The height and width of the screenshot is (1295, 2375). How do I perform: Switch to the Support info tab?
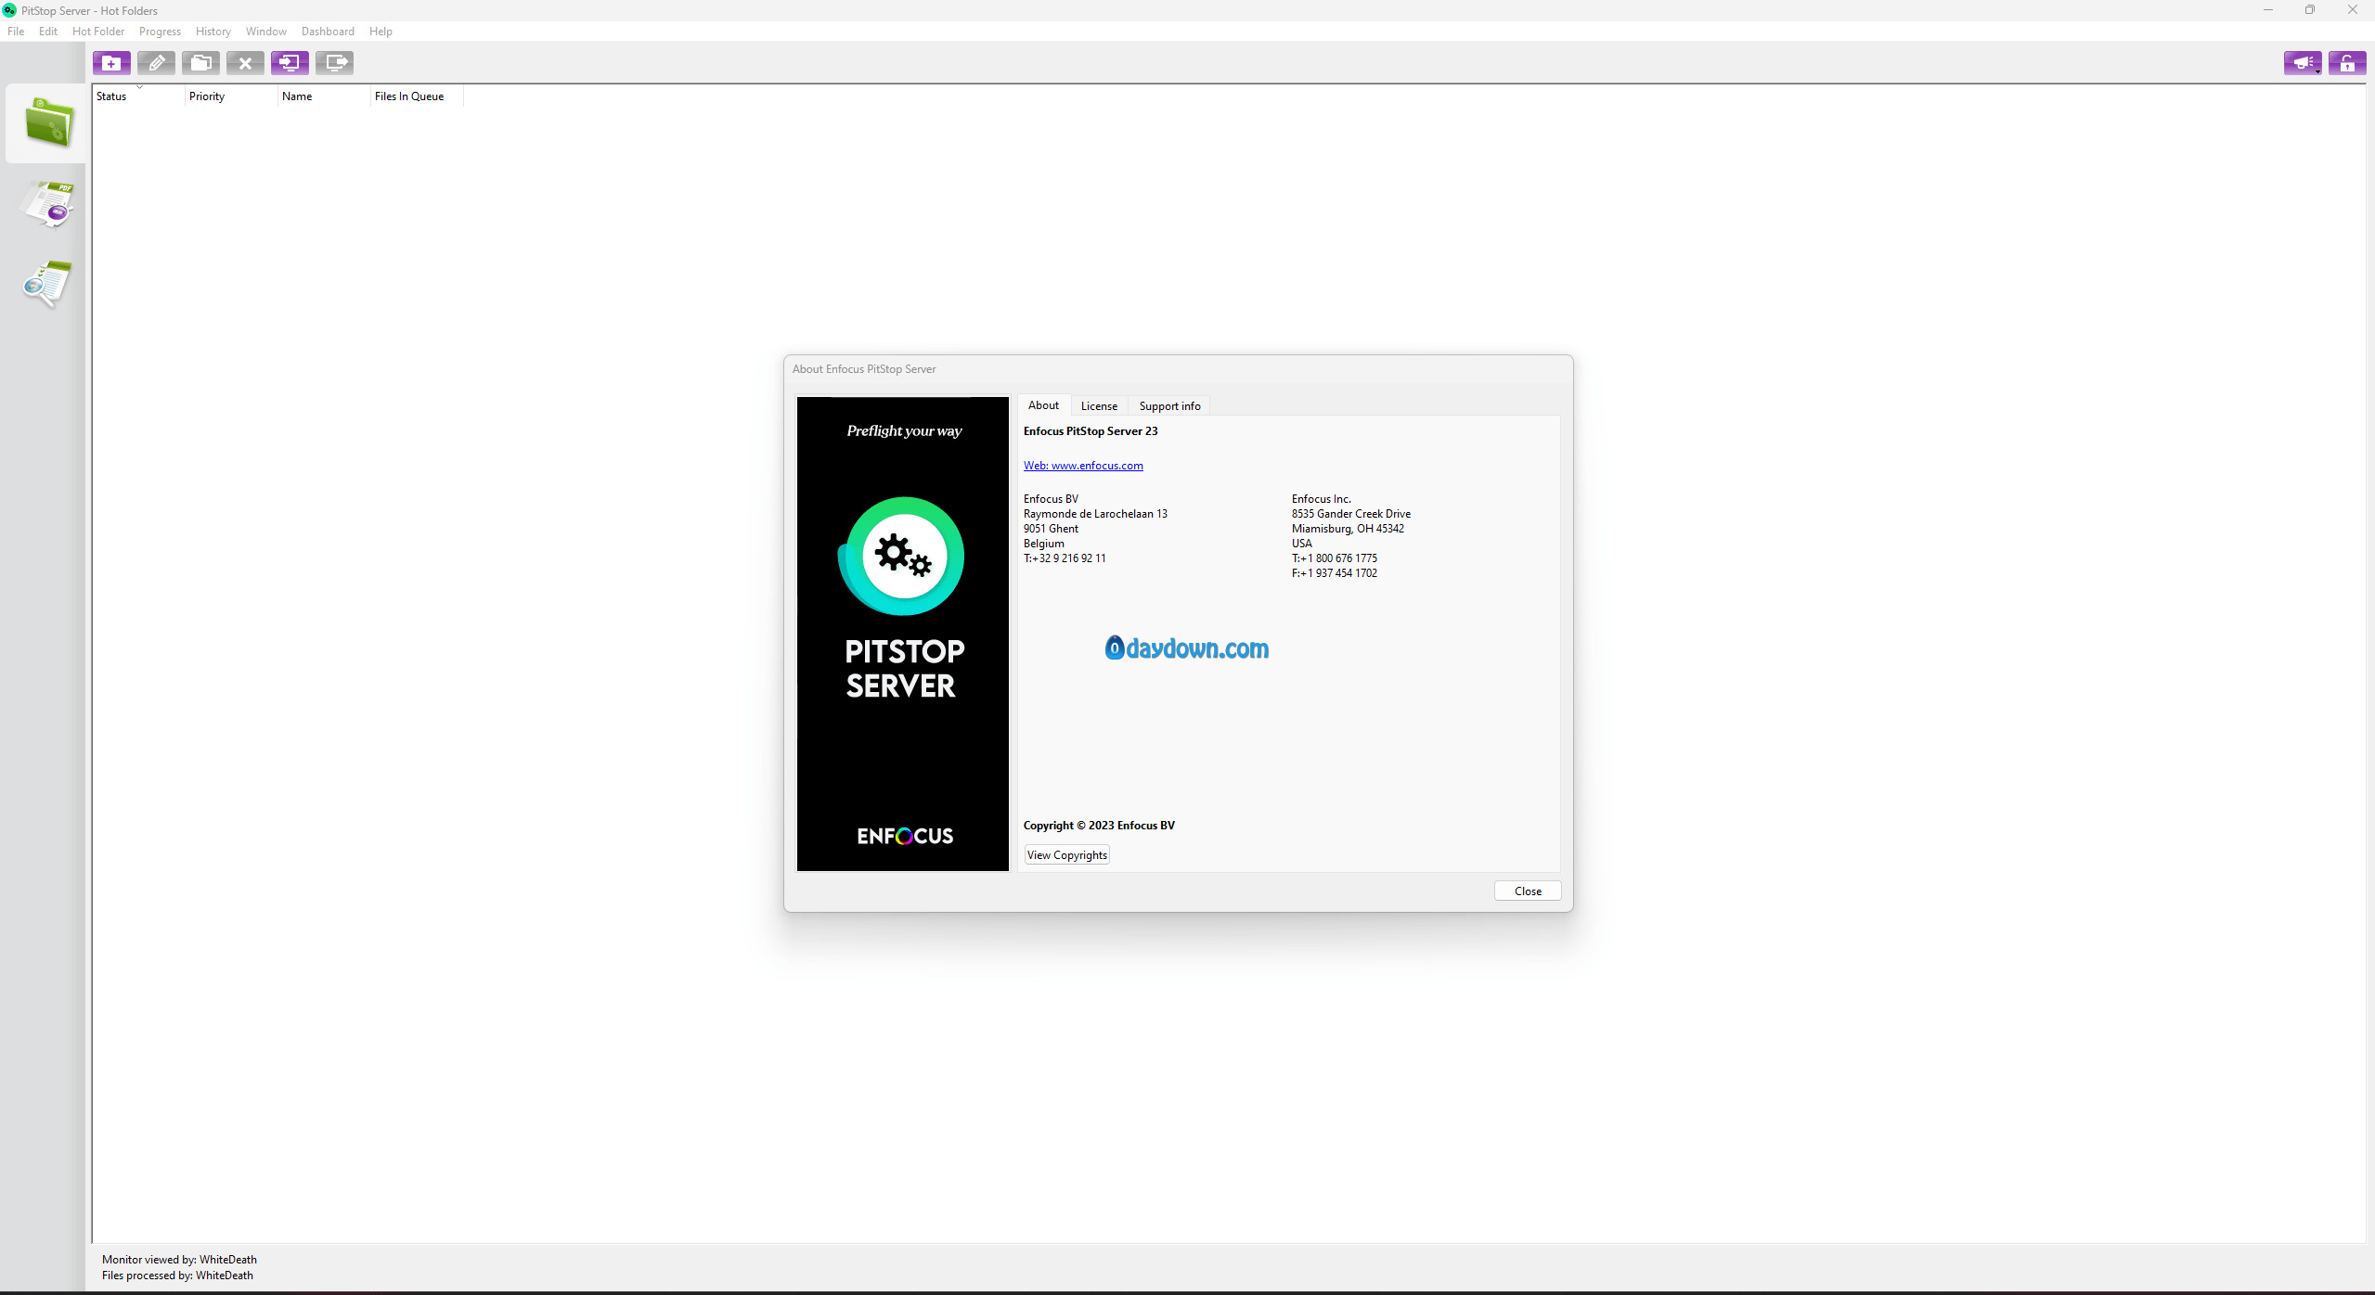click(x=1169, y=406)
